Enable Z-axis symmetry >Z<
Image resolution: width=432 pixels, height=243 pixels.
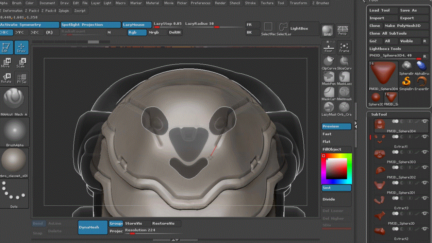35,32
